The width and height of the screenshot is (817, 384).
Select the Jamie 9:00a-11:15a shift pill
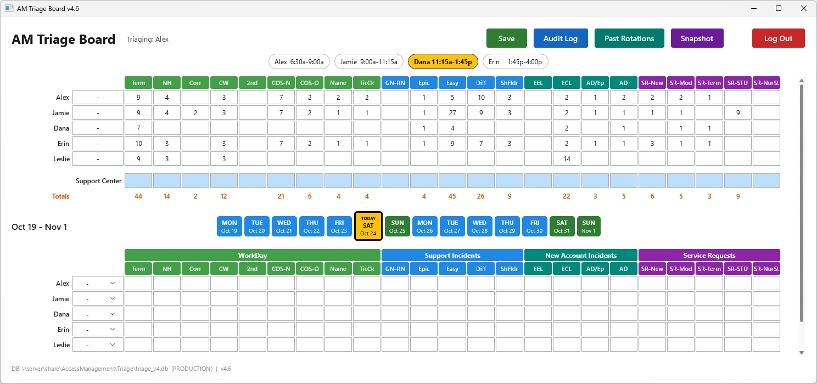point(369,62)
